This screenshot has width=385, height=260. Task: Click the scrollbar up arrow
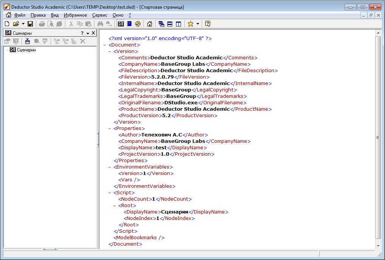[x=378, y=32]
